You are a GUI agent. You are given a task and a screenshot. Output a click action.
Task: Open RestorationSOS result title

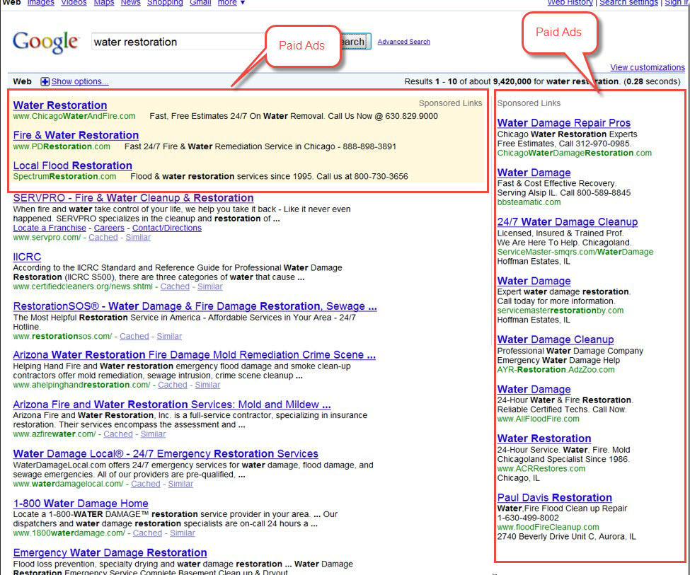(x=195, y=306)
